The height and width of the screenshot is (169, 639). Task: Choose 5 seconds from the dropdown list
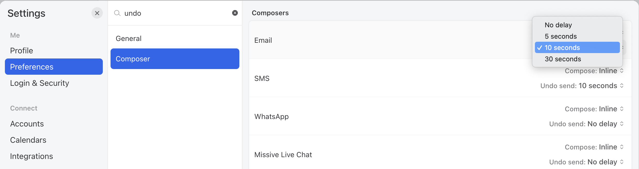pos(561,36)
